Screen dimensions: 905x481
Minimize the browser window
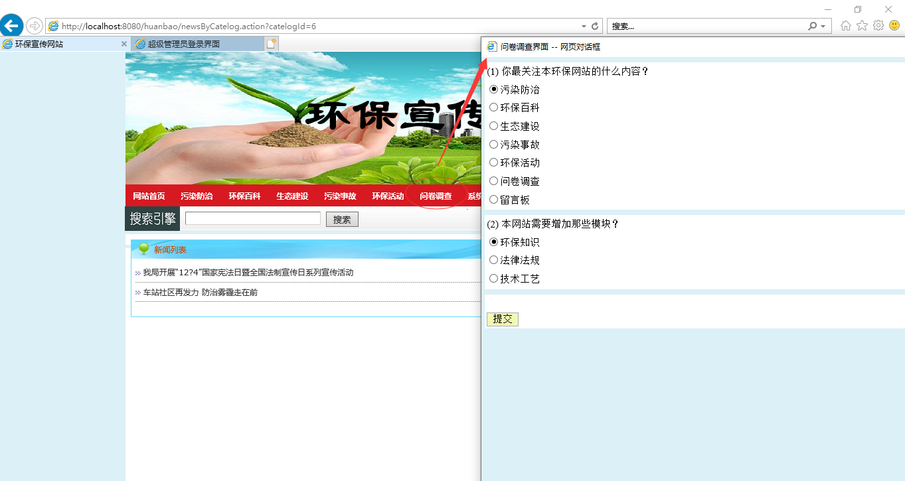(828, 9)
